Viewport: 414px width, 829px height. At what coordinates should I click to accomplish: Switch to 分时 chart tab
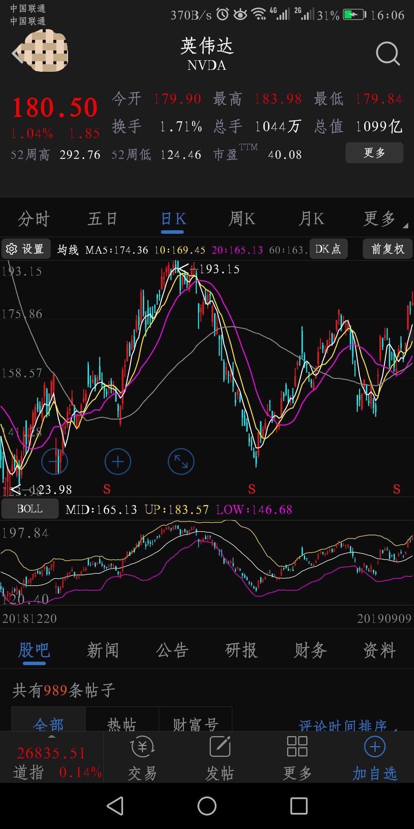tap(34, 219)
